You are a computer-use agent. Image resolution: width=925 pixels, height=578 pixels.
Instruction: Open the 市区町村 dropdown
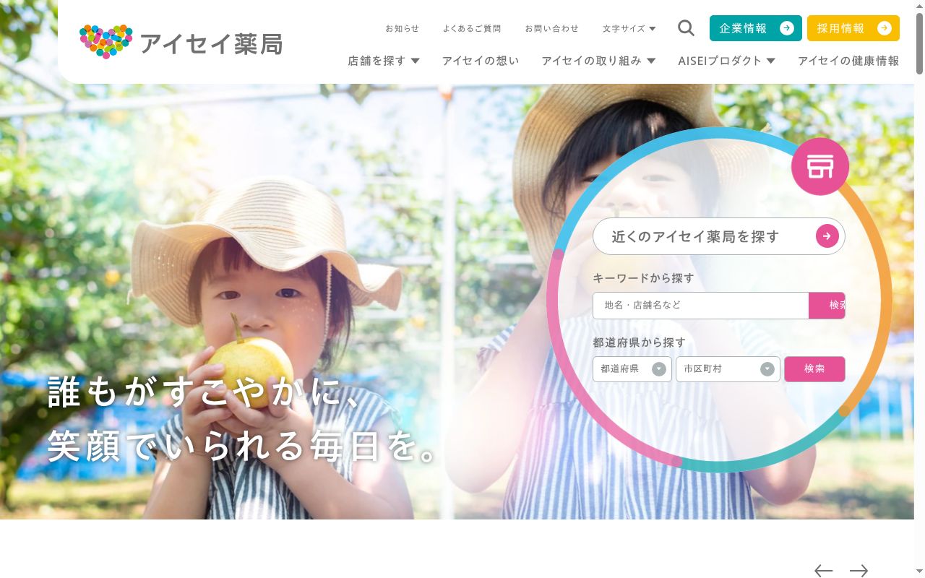[728, 369]
